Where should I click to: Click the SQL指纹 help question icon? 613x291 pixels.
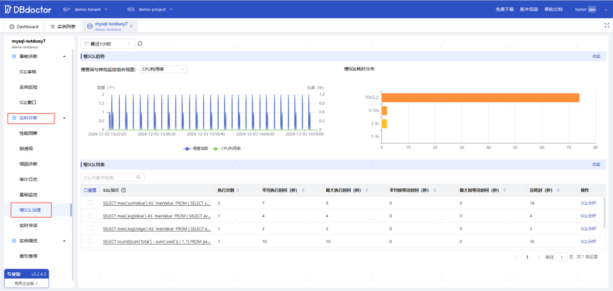[x=124, y=190]
